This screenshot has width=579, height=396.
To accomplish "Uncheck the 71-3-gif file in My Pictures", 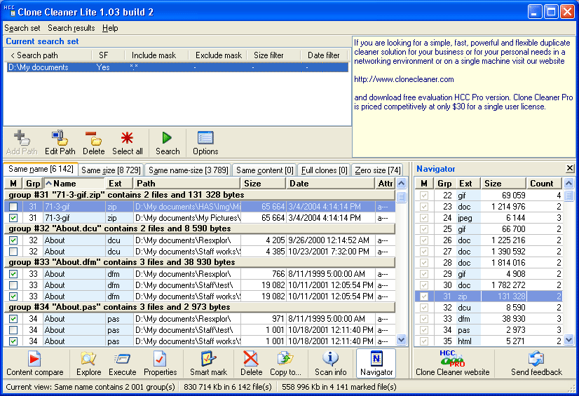I will click(x=13, y=218).
